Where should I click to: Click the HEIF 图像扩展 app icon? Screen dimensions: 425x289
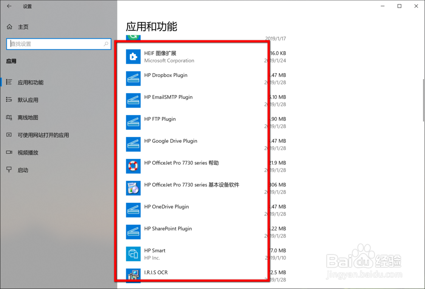pos(133,57)
